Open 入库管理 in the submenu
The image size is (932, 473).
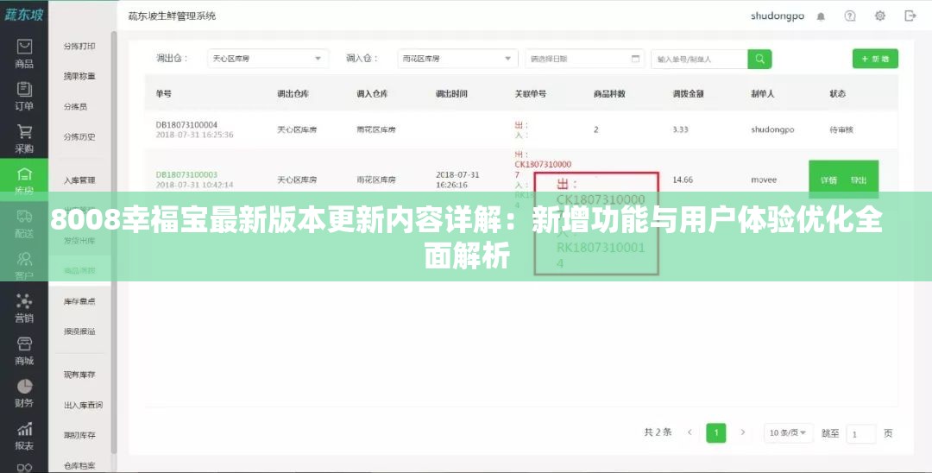click(79, 180)
